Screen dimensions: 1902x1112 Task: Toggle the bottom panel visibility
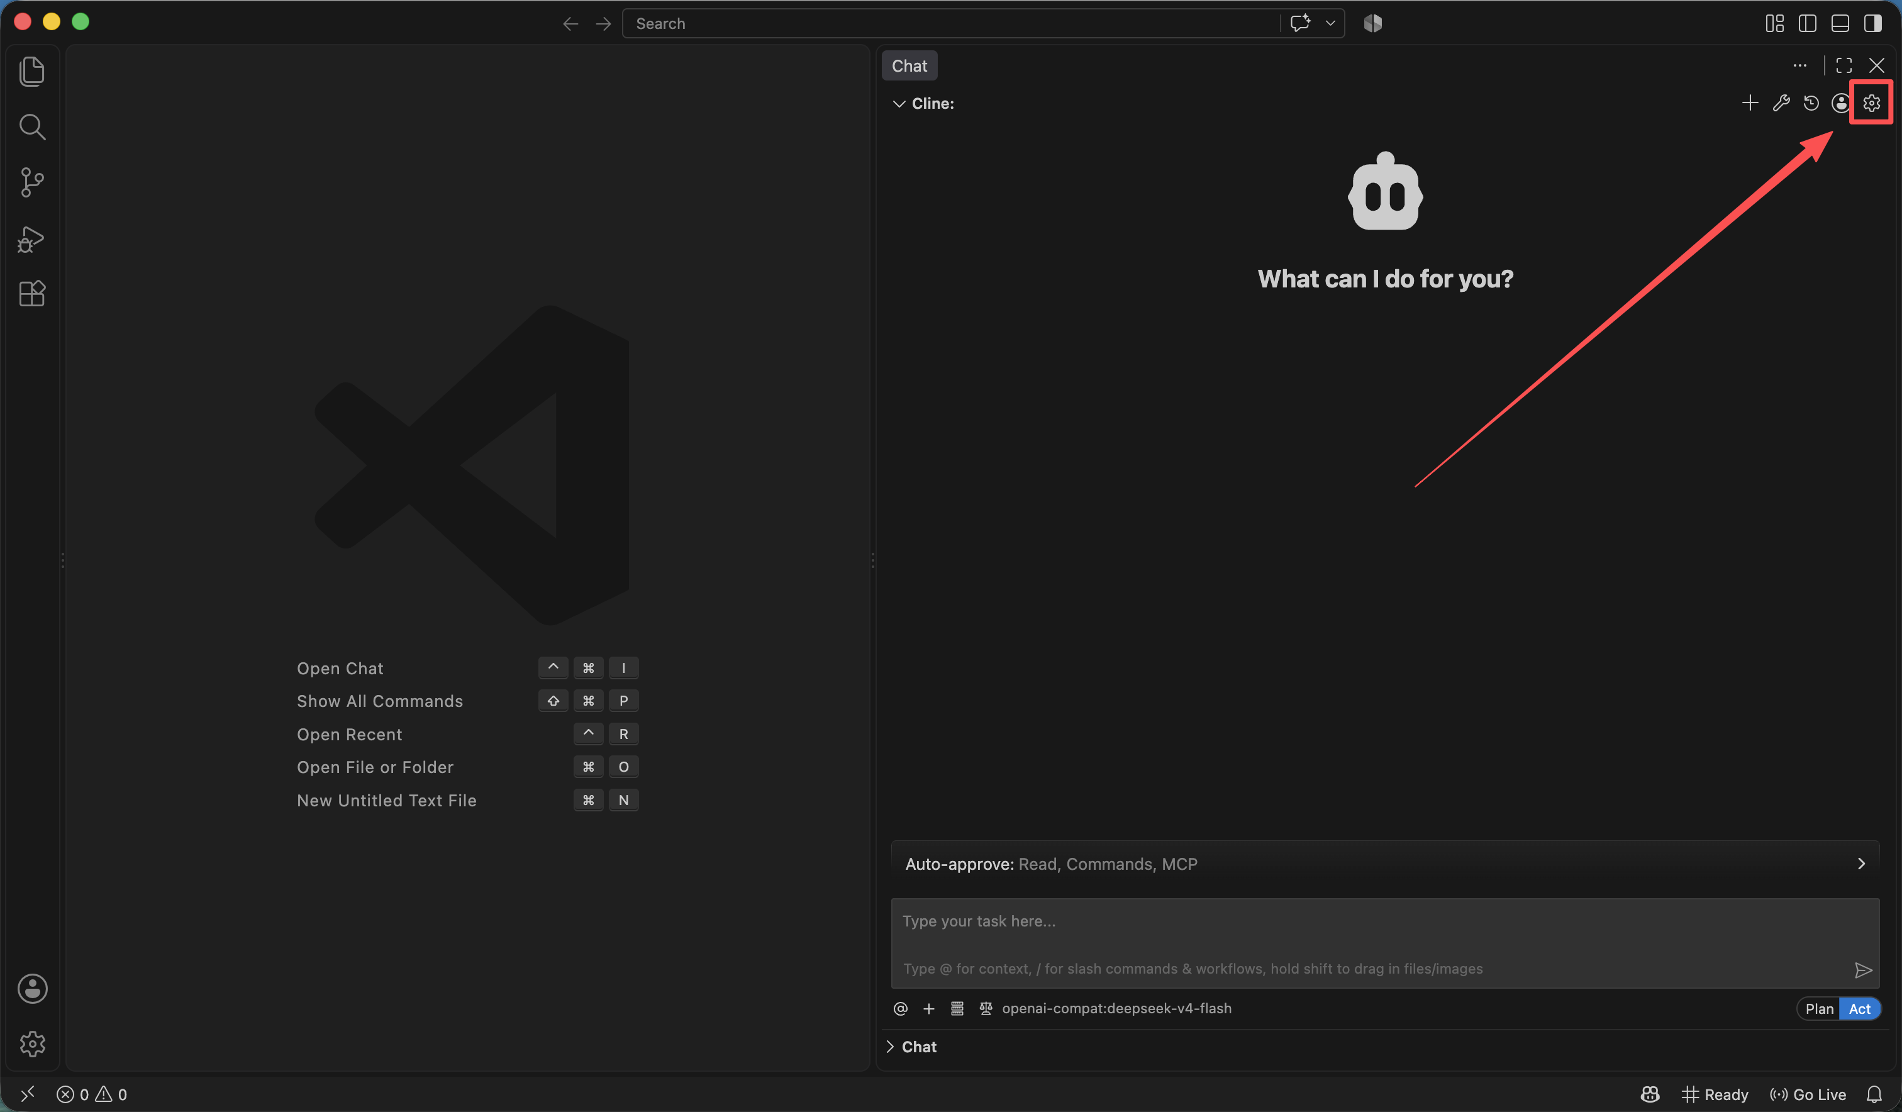pyautogui.click(x=1840, y=23)
